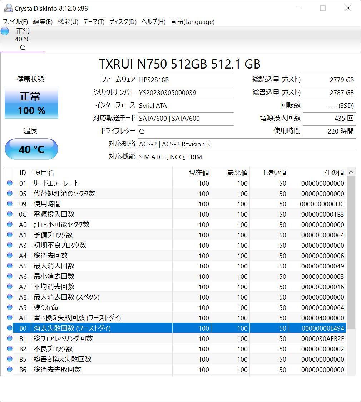Click the ファームウェア field HPS2818B
The width and height of the screenshot is (361, 402).
pos(186,80)
